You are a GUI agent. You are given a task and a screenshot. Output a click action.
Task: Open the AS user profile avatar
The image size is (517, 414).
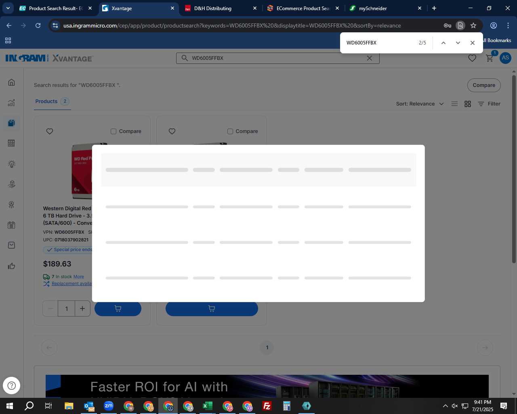[x=505, y=58]
